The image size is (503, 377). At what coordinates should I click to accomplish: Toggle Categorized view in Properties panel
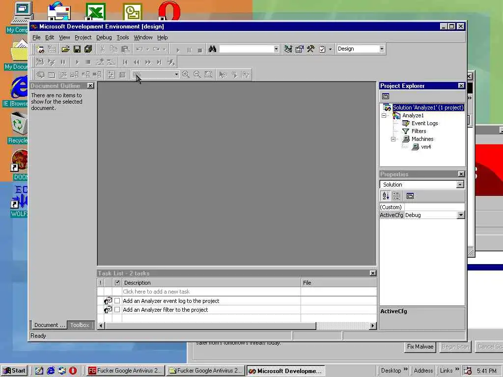tap(396, 196)
